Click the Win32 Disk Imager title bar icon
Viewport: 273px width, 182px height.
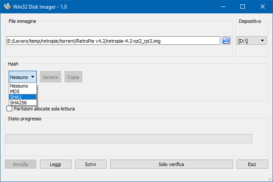click(x=7, y=6)
